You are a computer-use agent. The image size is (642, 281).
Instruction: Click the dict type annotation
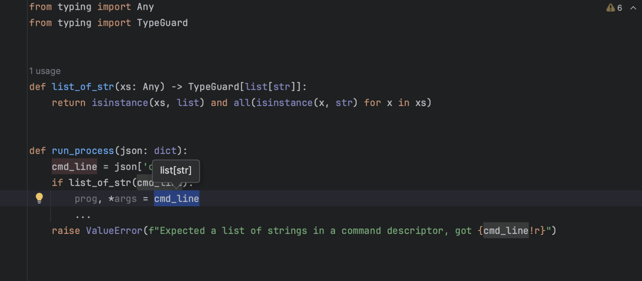pos(165,151)
